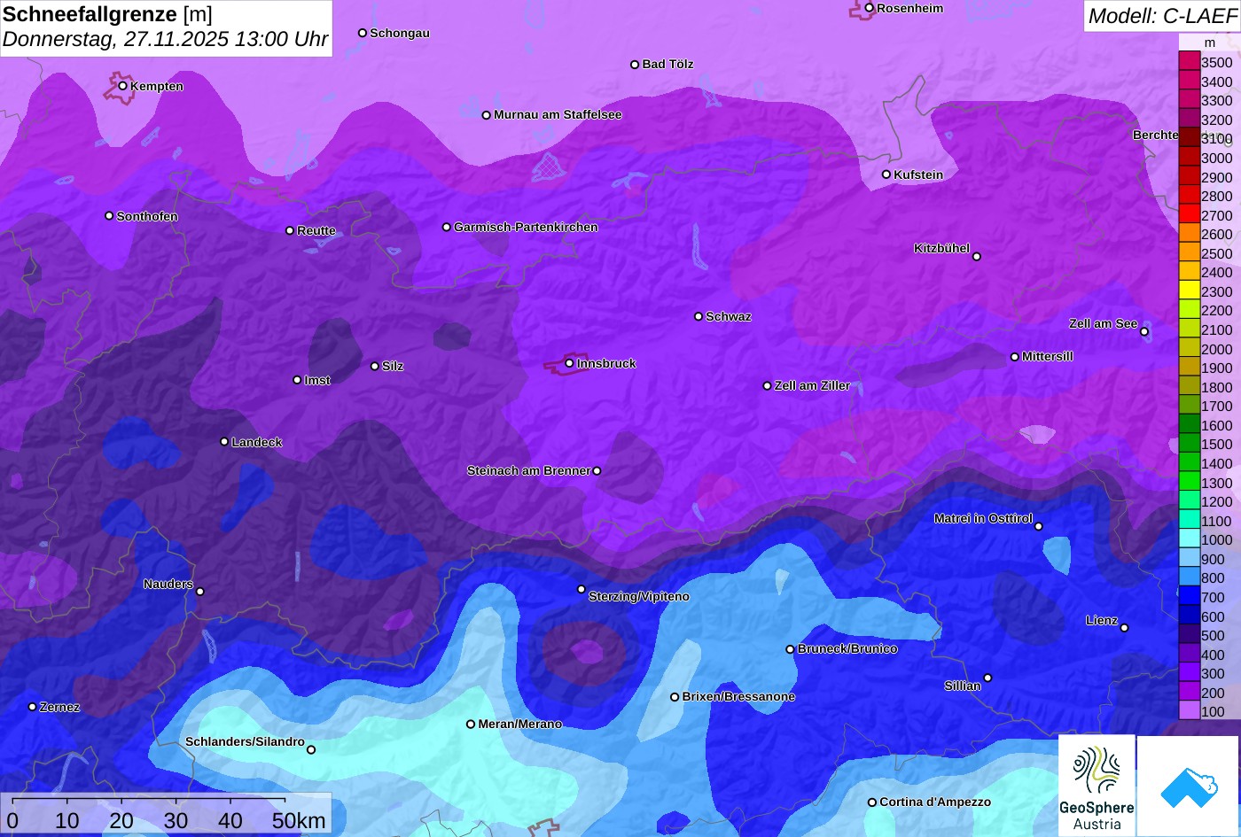Click the 50km scale bar label
This screenshot has width=1241, height=837.
point(299,821)
